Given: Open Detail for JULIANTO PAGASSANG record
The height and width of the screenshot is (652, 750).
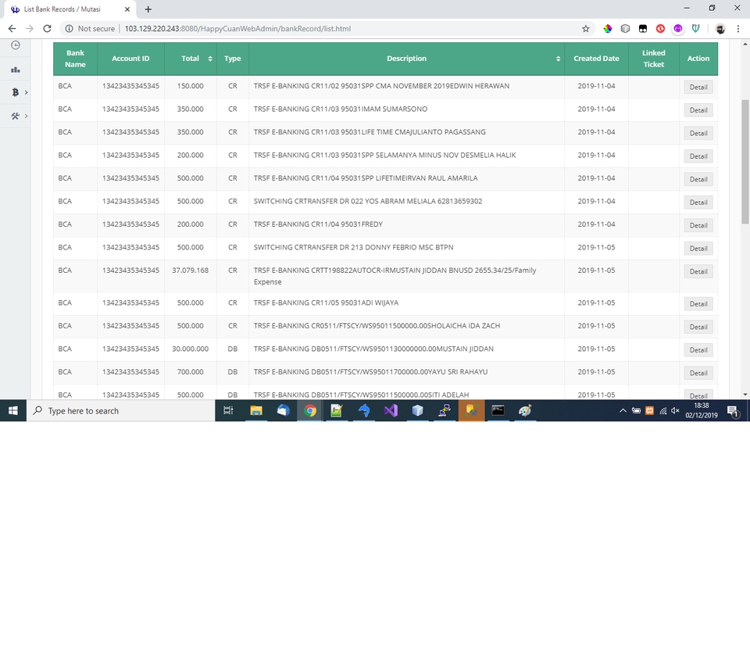Looking at the screenshot, I should point(698,133).
